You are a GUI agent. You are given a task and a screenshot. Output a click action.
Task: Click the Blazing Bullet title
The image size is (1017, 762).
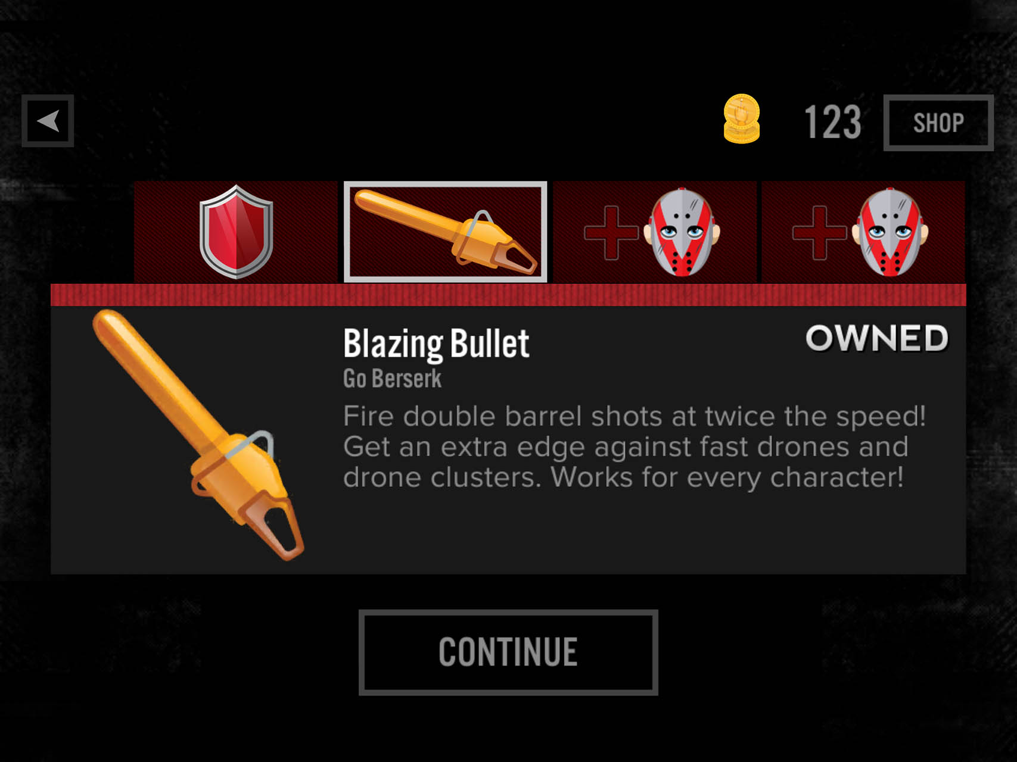[x=436, y=344]
